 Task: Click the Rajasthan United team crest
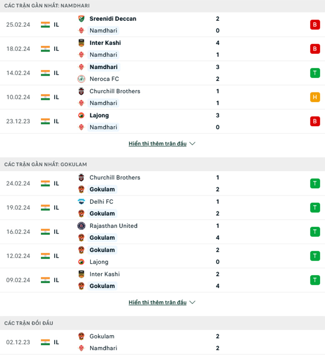(x=81, y=226)
